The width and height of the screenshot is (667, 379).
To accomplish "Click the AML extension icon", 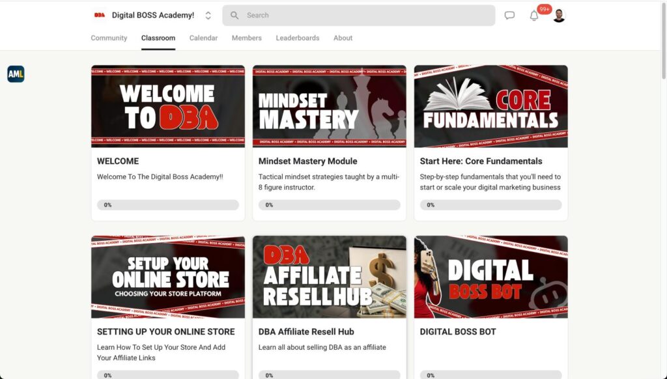I will point(16,74).
